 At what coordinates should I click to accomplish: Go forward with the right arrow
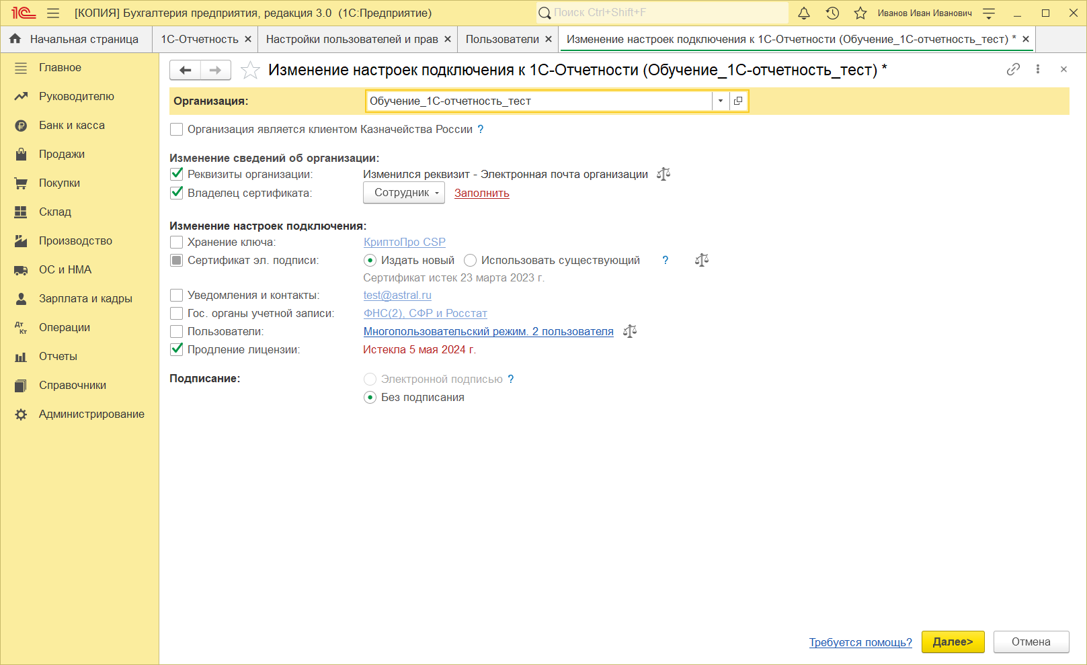click(216, 70)
